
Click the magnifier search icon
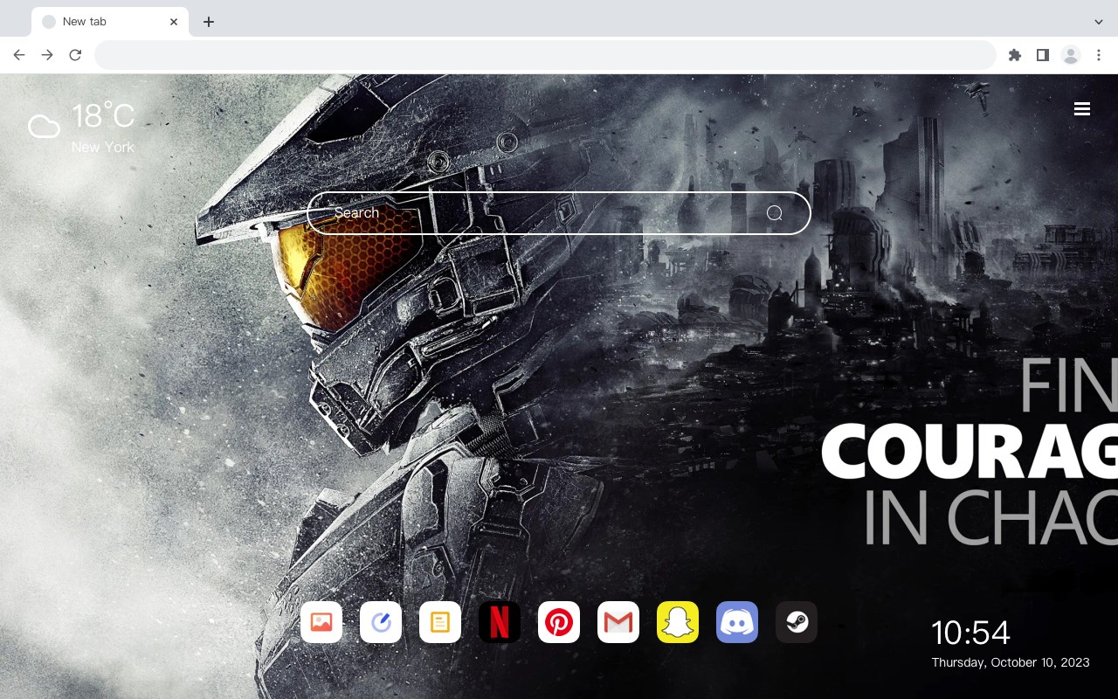click(775, 213)
